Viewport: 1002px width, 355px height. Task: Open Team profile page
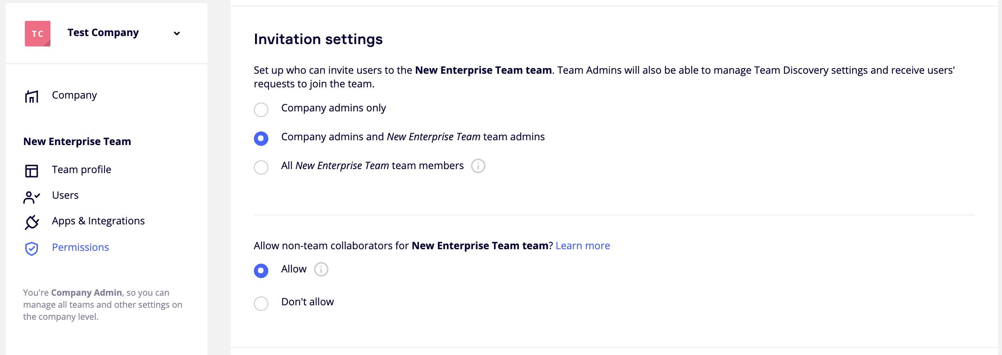[x=82, y=170]
